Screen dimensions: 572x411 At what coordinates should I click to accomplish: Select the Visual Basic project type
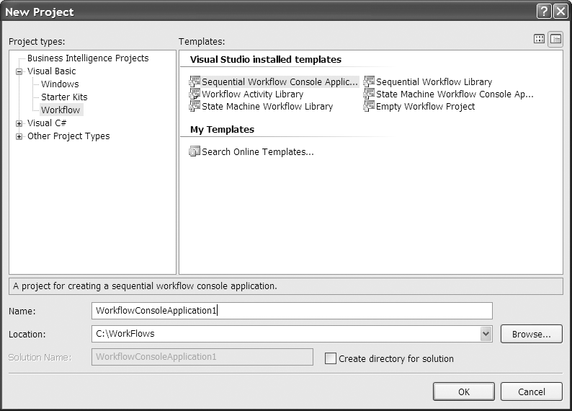[51, 71]
